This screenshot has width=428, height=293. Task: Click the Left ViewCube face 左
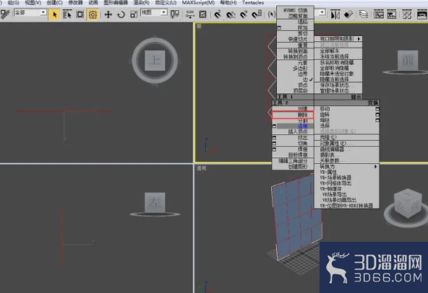[155, 203]
